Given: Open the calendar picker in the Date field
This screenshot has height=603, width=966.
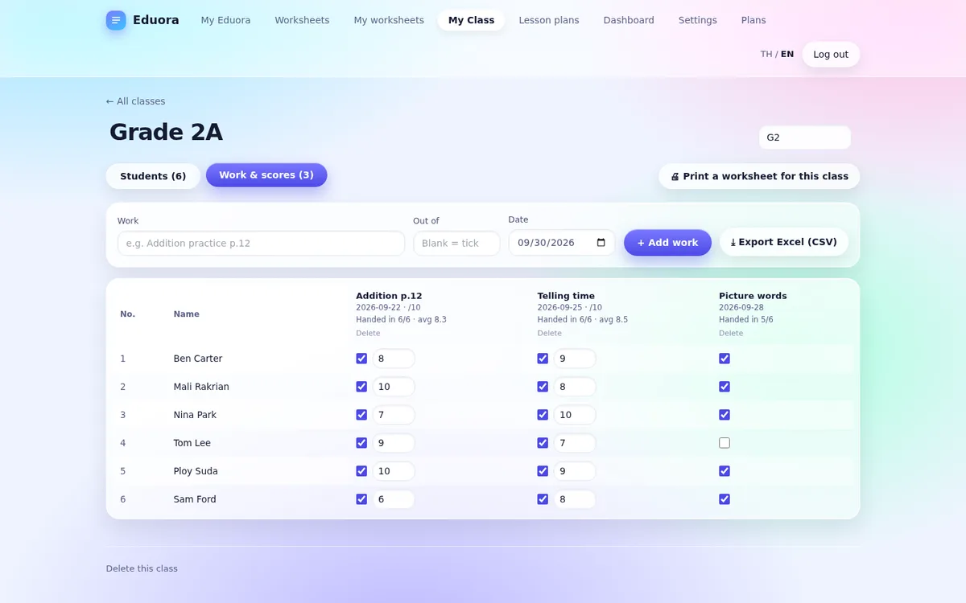Looking at the screenshot, I should (601, 243).
